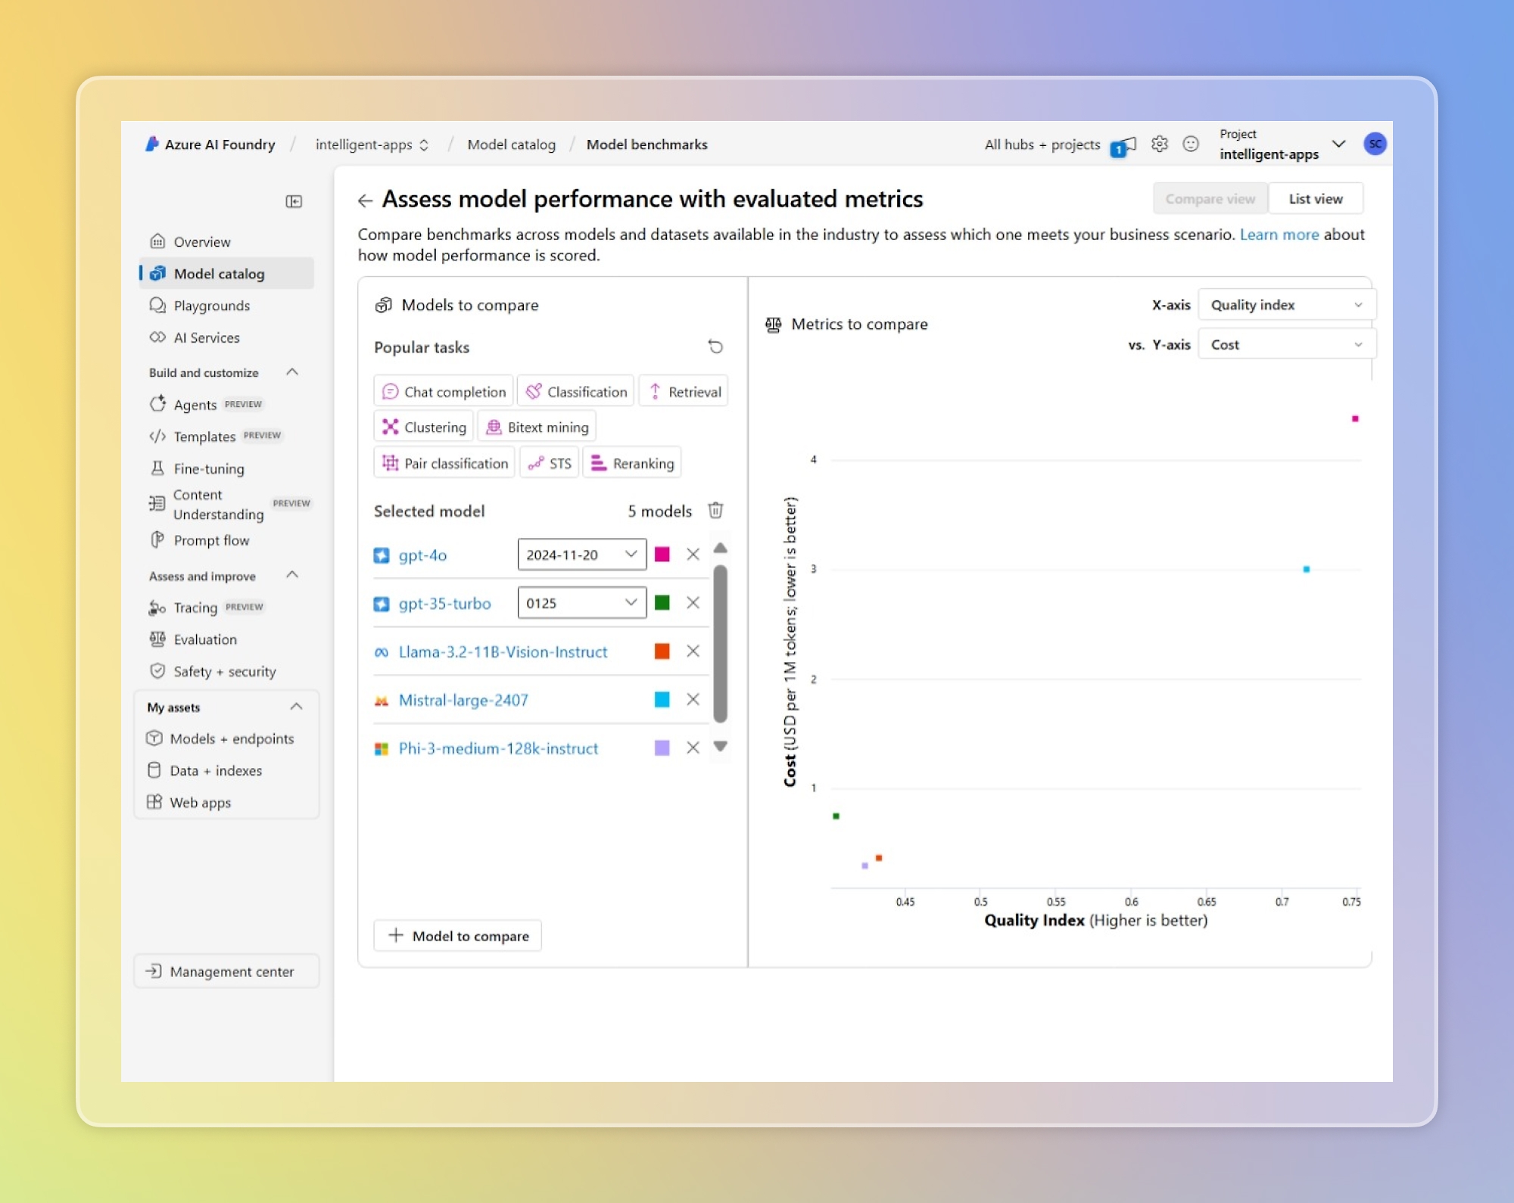
Task: Click Model to compare button
Action: (458, 936)
